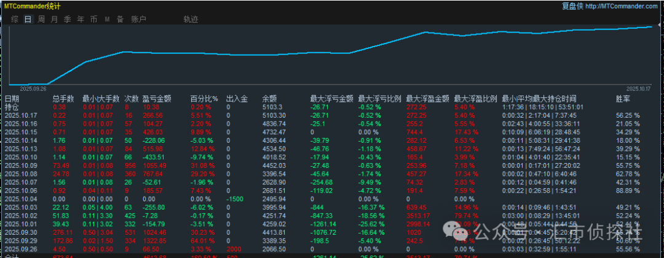The height and width of the screenshot is (258, 664).
Task: Select the 2025.09.26 row date
Action: tap(20, 249)
